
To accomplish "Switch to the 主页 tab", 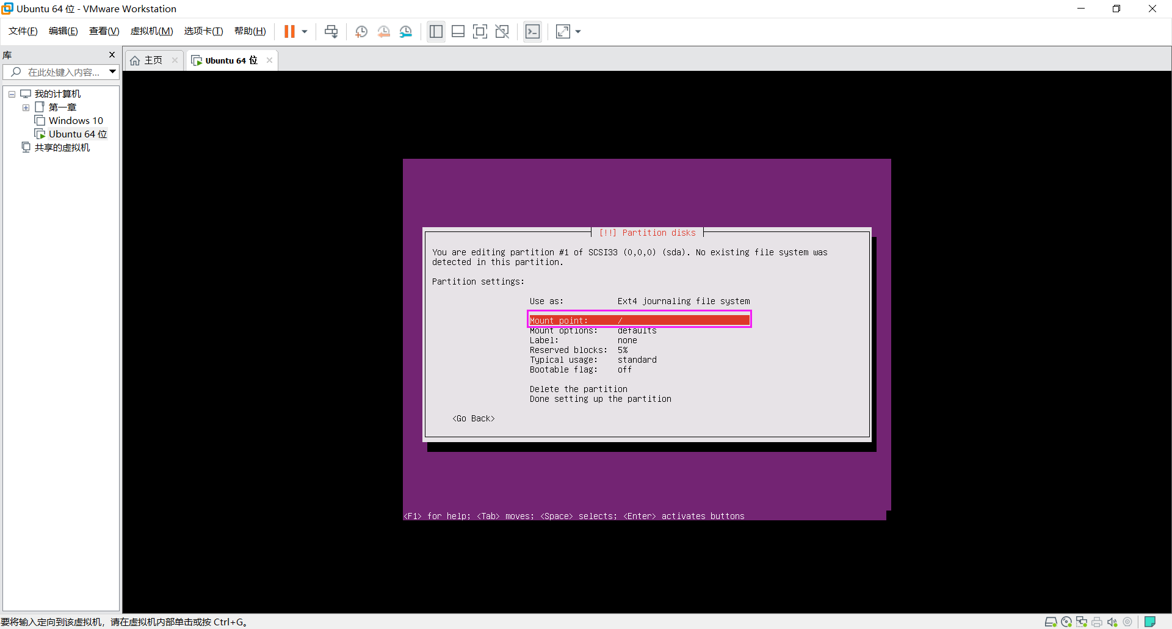I will coord(153,60).
